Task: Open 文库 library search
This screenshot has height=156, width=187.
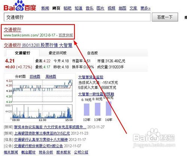Action: 134,8
